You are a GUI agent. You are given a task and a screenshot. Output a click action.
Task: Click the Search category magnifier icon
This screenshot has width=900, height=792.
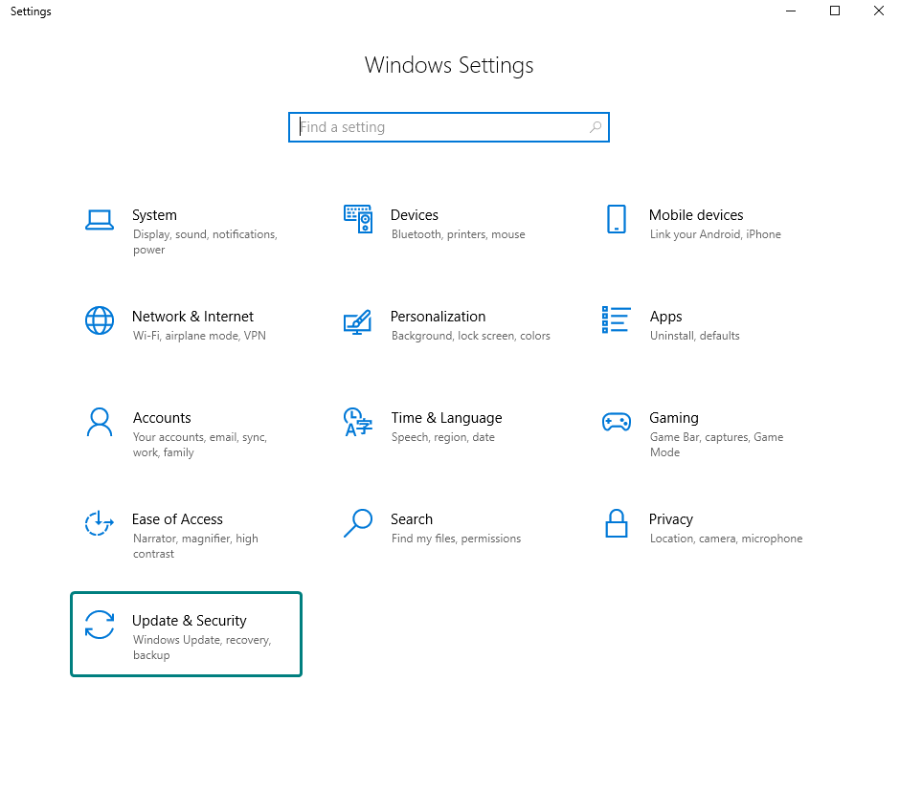(x=357, y=523)
